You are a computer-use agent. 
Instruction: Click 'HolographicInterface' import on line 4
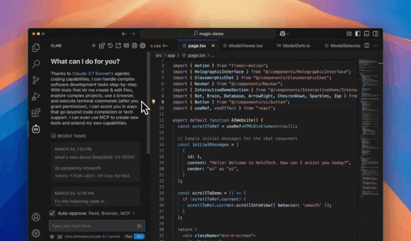pyautogui.click(x=219, y=71)
